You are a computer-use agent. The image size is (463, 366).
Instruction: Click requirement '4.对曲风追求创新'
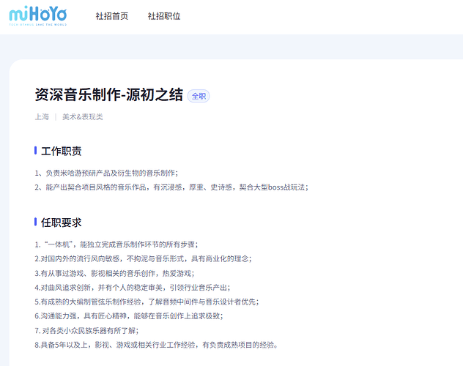pos(133,288)
